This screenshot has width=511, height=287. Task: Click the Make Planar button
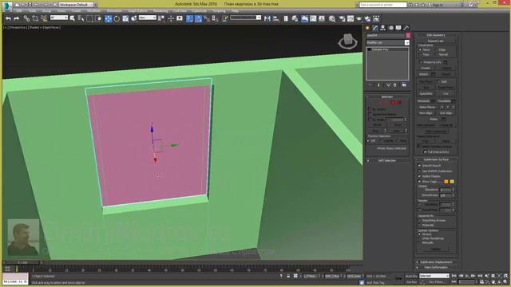(x=427, y=107)
